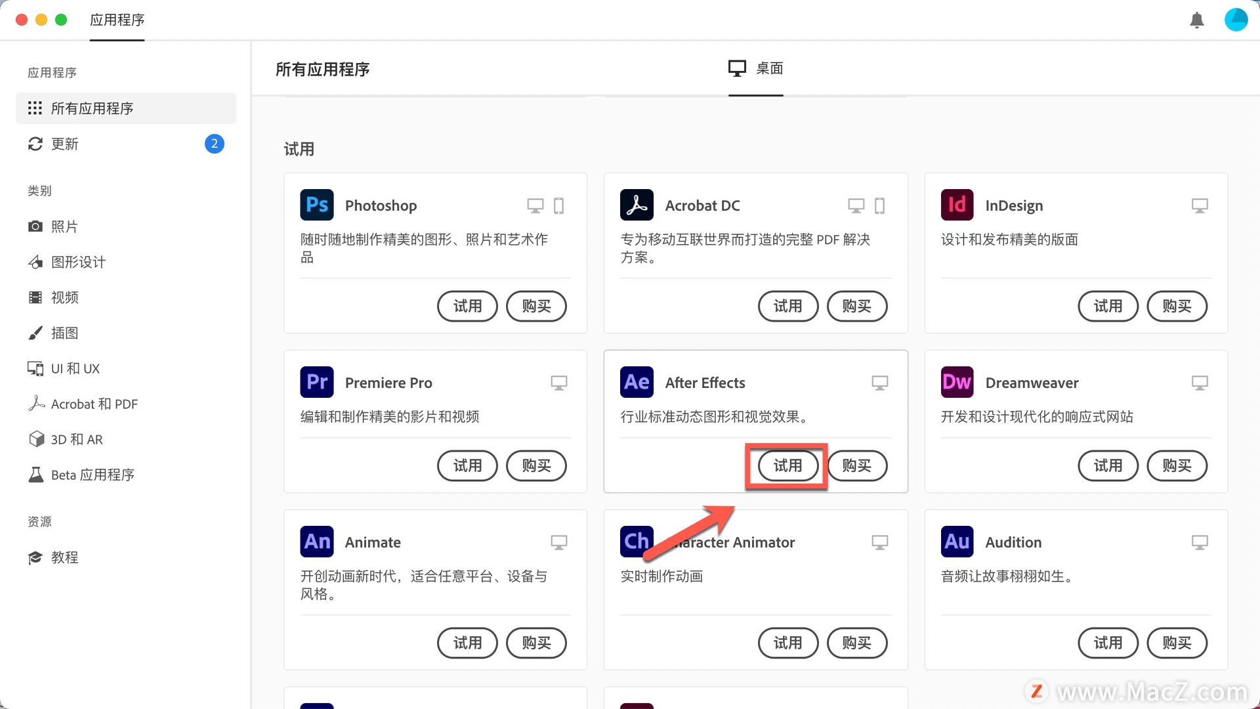Open the 3D 和 AR category

click(125, 439)
